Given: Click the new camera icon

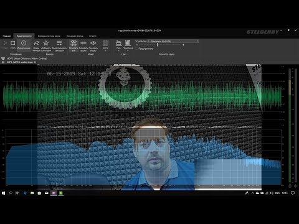Looking at the screenshot, I should 36,43.
